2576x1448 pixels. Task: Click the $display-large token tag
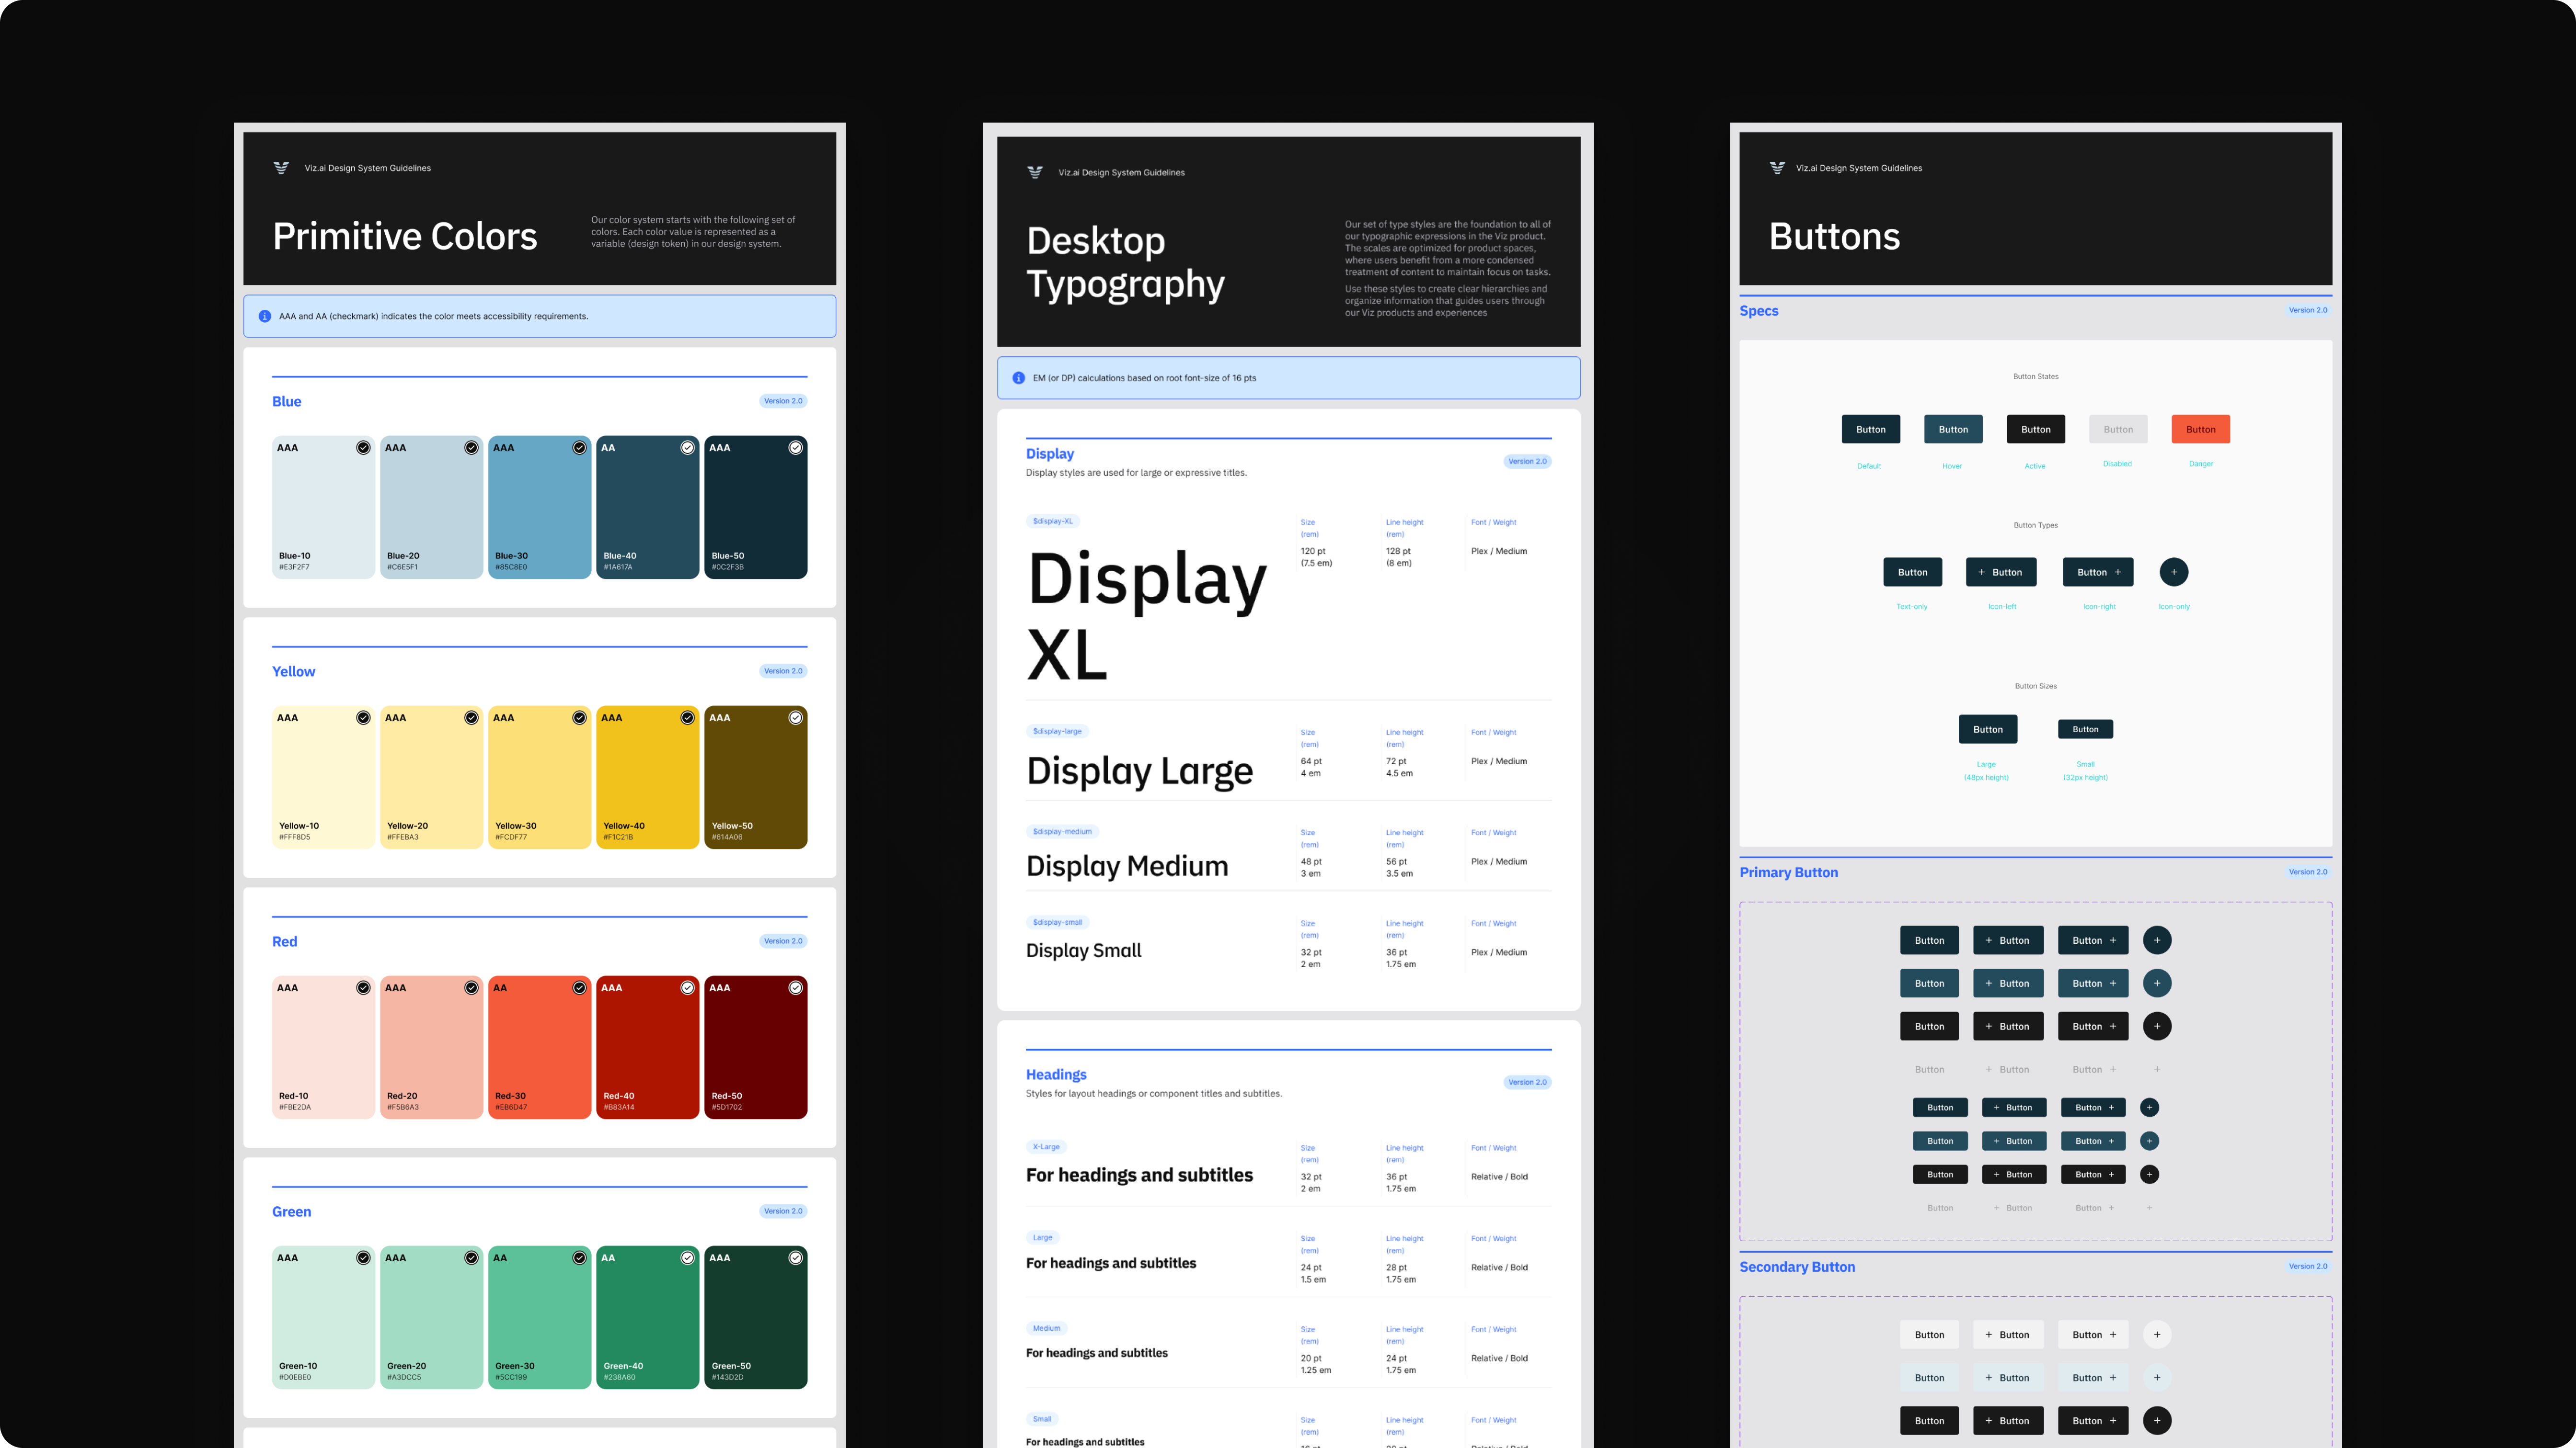pyautogui.click(x=1057, y=731)
